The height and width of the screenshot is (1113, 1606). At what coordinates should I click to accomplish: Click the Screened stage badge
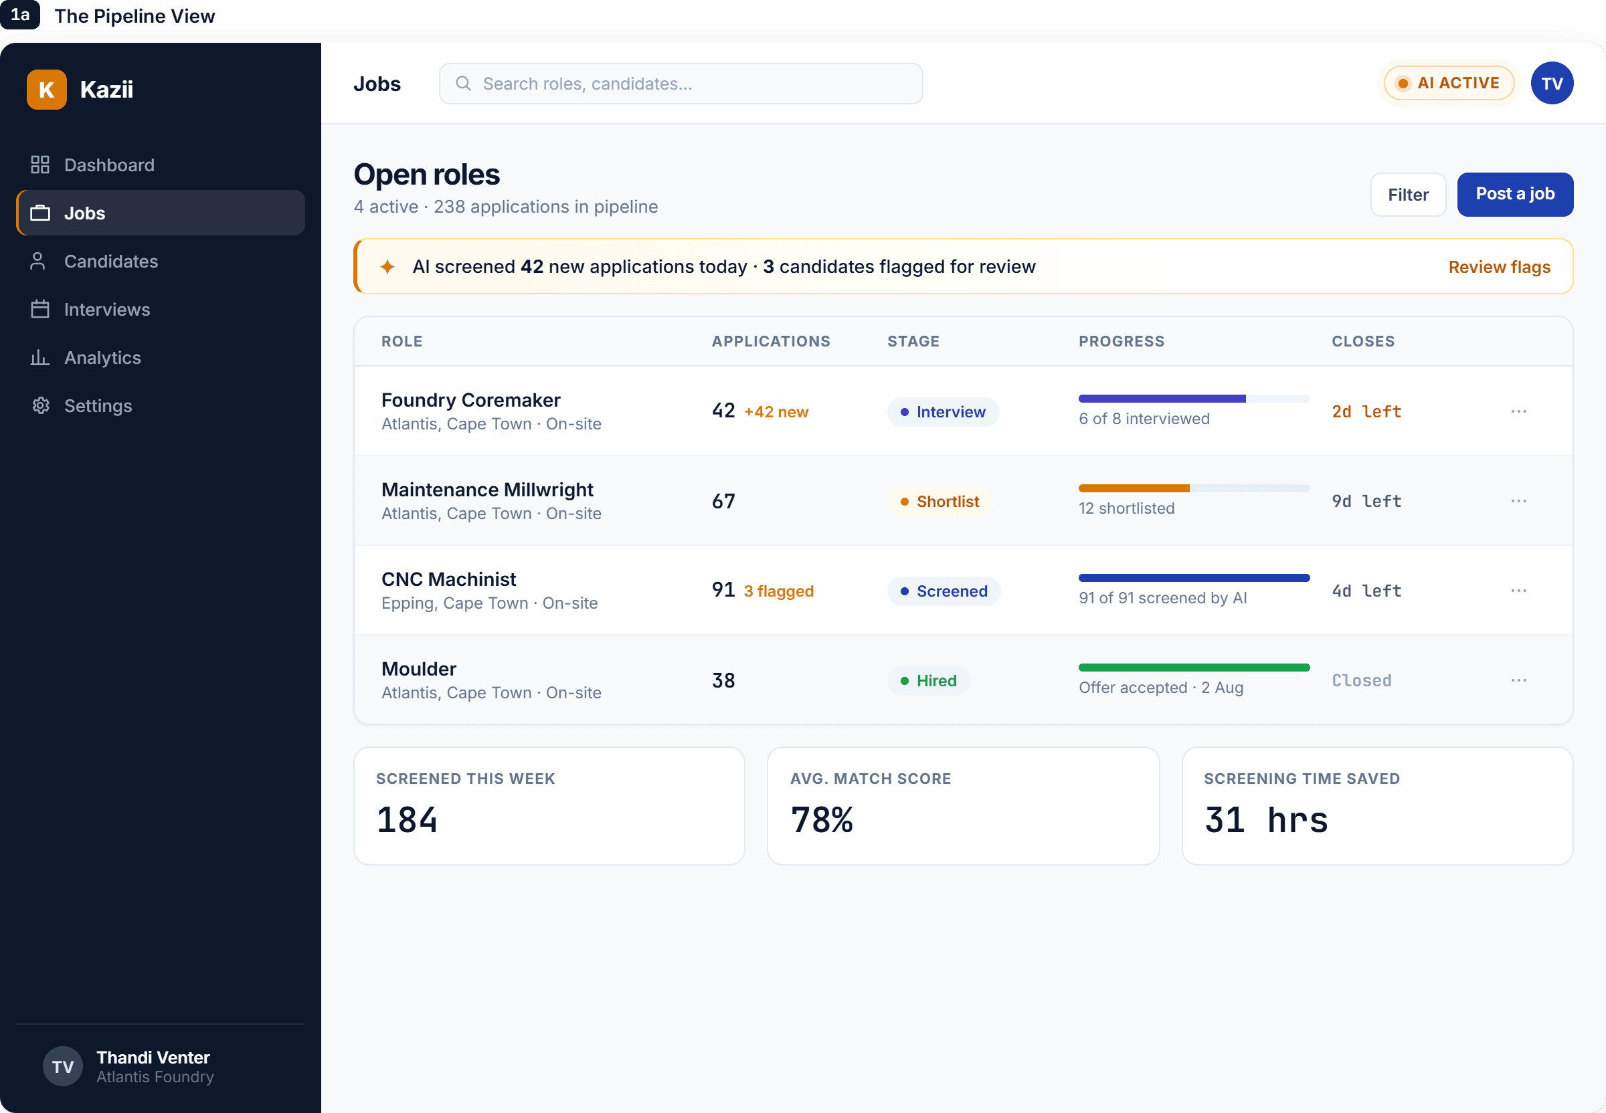pos(944,591)
